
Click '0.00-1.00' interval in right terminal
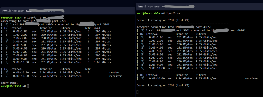pyautogui.click(x=156, y=37)
